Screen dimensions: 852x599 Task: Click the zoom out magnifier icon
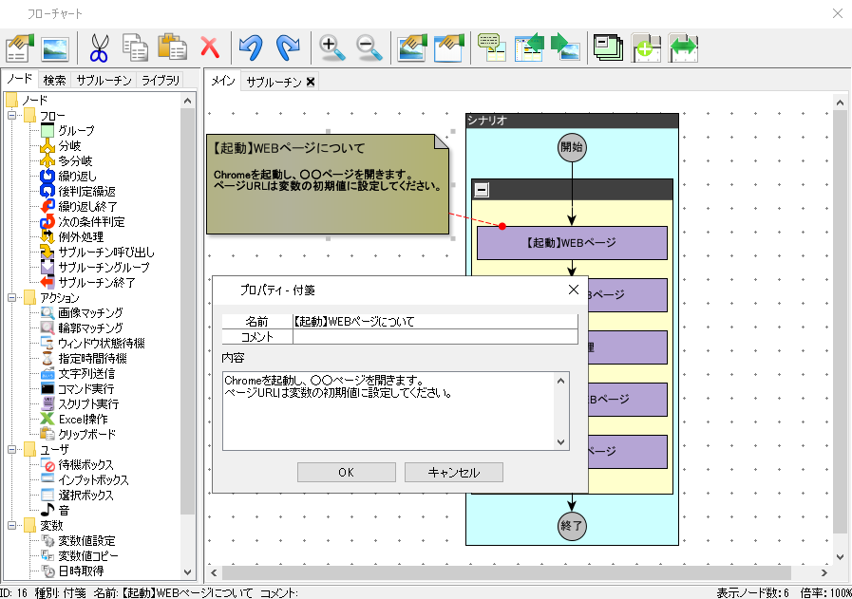(x=369, y=47)
